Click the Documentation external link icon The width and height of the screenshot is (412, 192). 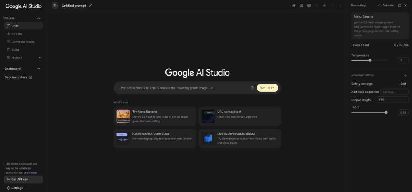30,78
